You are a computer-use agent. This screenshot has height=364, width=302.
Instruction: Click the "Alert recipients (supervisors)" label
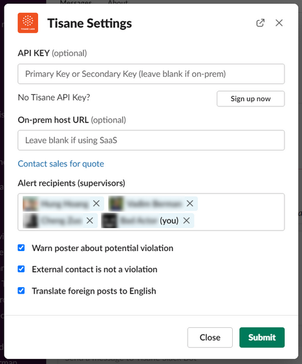(x=71, y=183)
